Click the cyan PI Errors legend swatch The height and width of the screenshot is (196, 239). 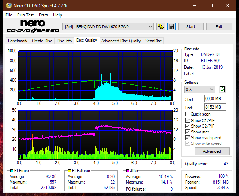point(12,171)
